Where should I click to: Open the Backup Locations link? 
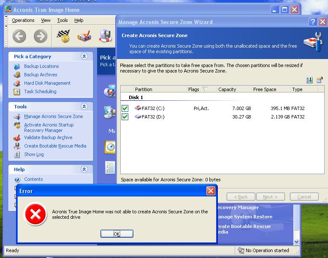[41, 66]
